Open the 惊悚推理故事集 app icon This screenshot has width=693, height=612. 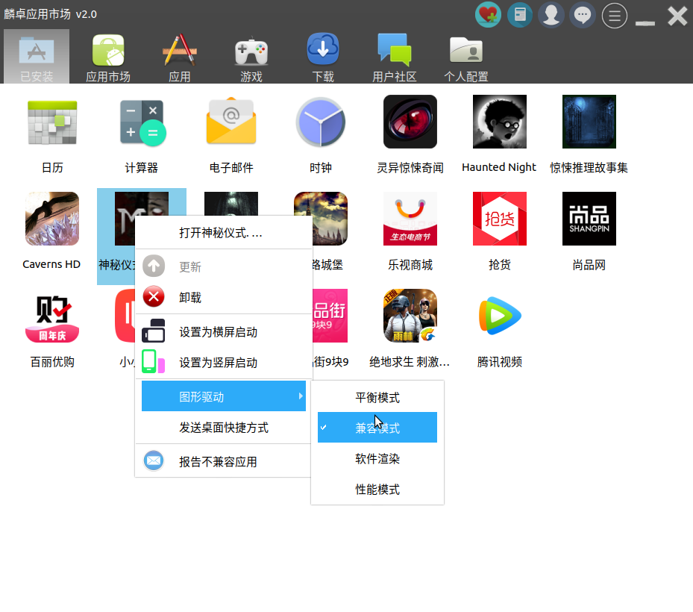[x=589, y=122]
